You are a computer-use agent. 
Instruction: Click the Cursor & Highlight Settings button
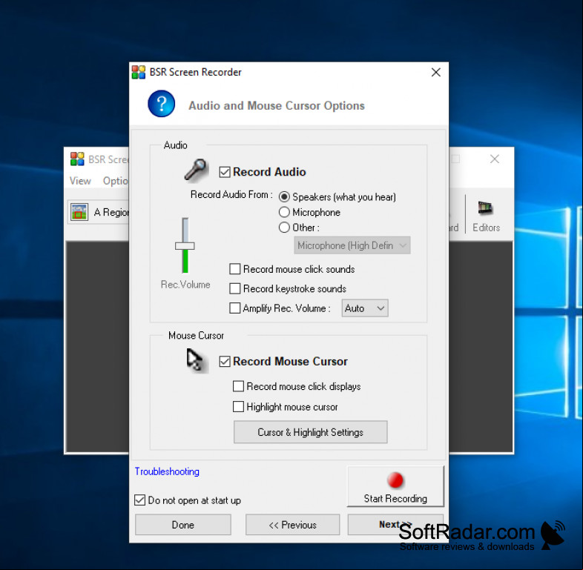pyautogui.click(x=311, y=432)
